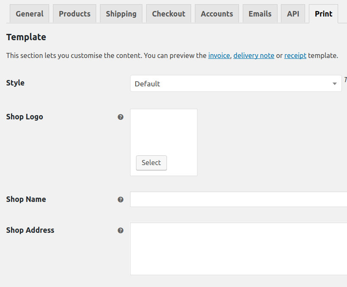
Task: Open the Products tab
Action: point(75,14)
